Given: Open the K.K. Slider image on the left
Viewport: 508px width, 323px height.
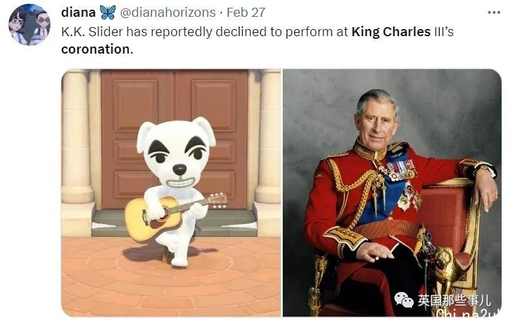Looking at the screenshot, I should (x=171, y=193).
